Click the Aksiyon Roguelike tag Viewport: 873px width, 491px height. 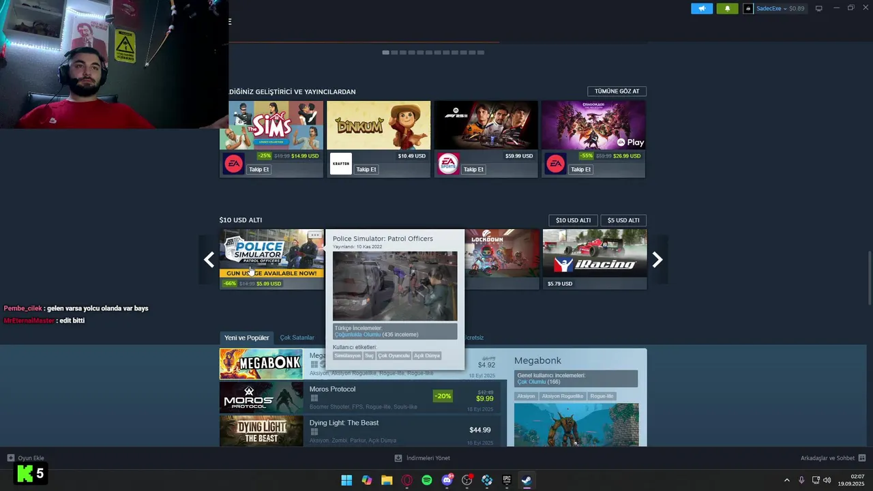563,396
